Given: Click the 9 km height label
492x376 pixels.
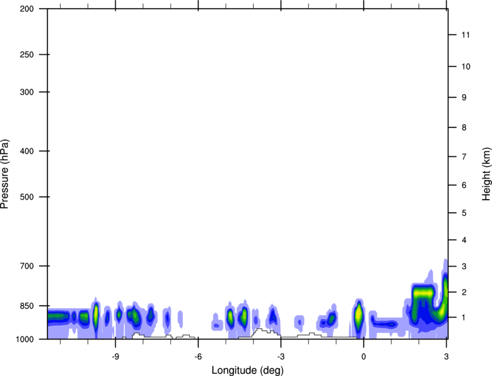Looking at the screenshot, I should coord(464,98).
